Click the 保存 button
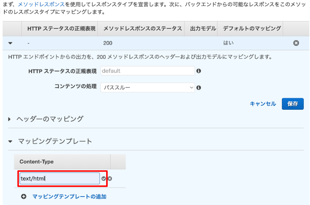310x205 pixels. click(x=293, y=104)
